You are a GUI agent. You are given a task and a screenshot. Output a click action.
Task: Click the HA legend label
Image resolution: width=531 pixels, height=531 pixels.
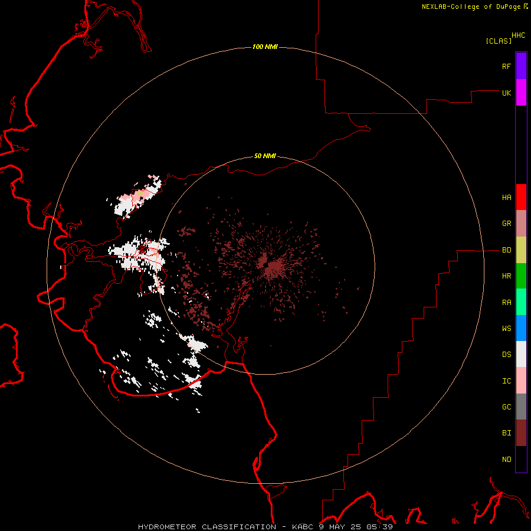(x=506, y=198)
